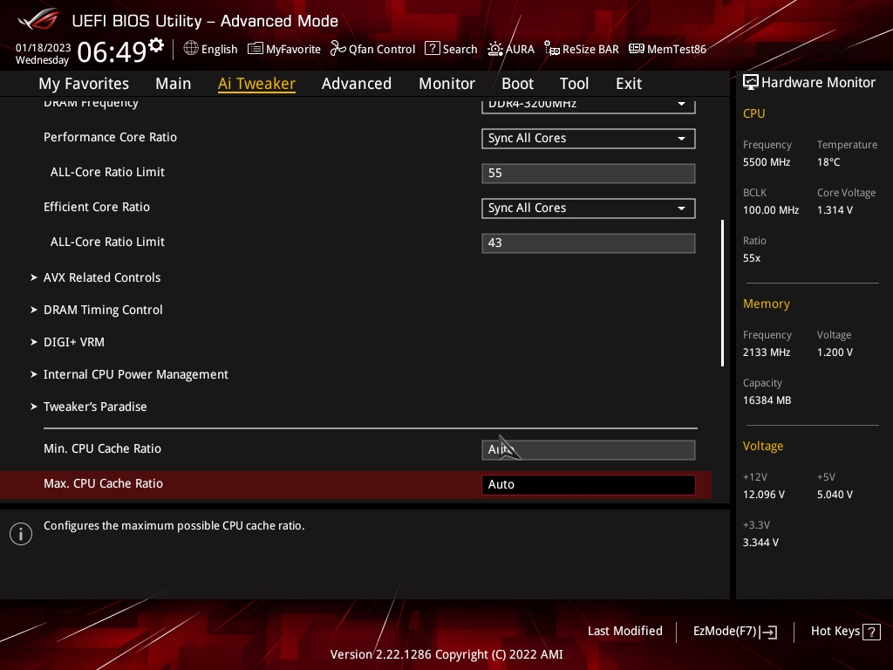Change language via English label
The width and height of the screenshot is (893, 670).
(219, 50)
